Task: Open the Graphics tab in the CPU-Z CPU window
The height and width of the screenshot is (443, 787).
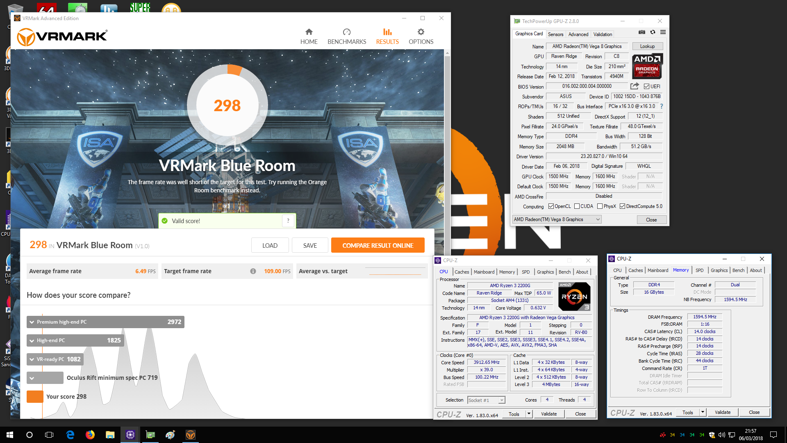Action: (x=545, y=272)
